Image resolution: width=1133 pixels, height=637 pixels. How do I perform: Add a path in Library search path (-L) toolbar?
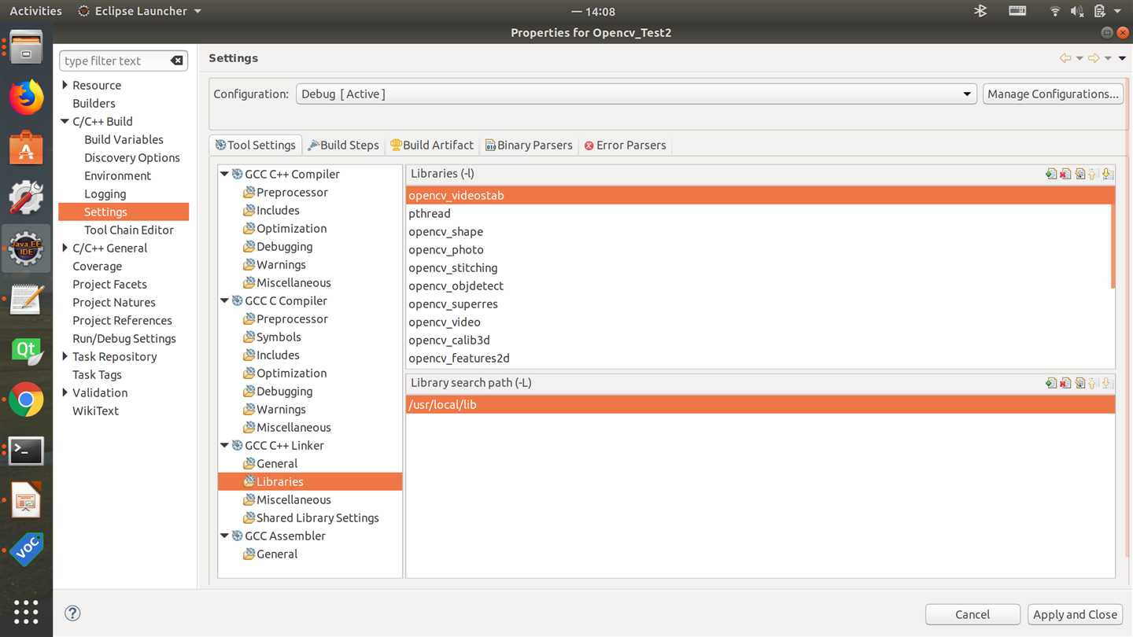coord(1051,383)
